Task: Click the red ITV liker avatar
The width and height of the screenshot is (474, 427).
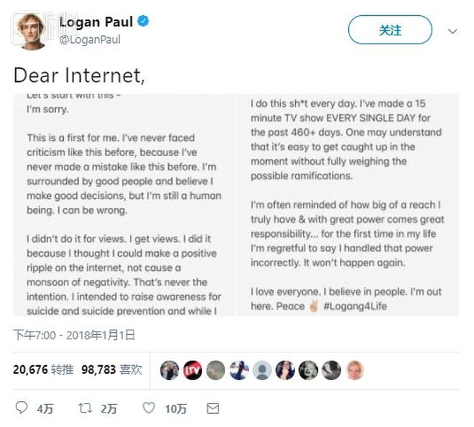Action: point(193,370)
